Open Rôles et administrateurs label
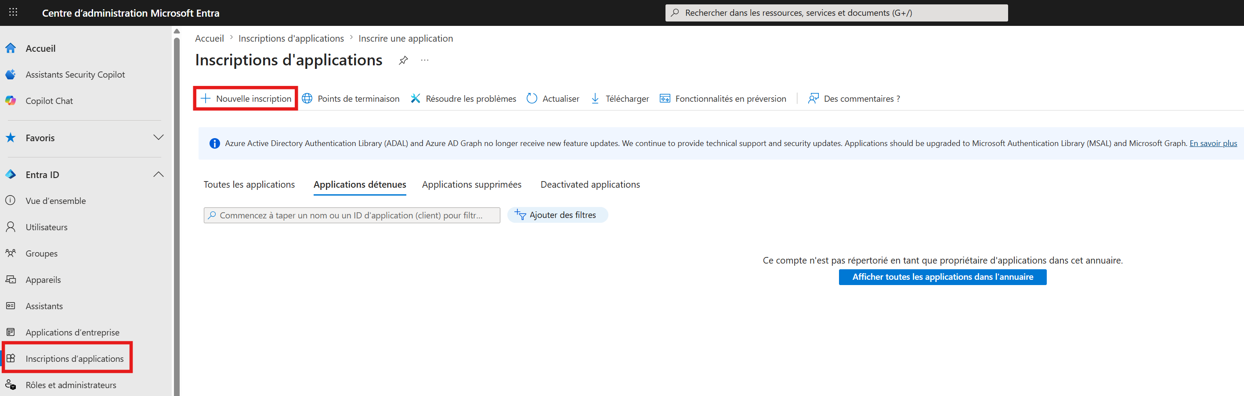Image resolution: width=1244 pixels, height=396 pixels. pyautogui.click(x=71, y=385)
